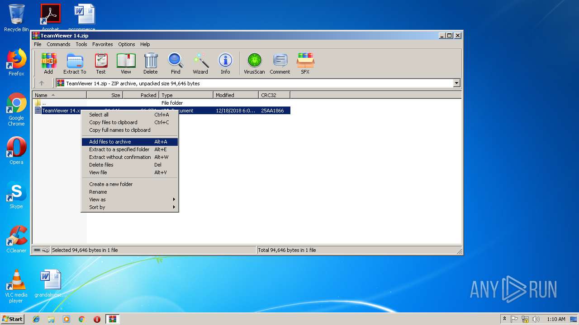
Task: Sort by the Name column header
Action: pyautogui.click(x=59, y=95)
